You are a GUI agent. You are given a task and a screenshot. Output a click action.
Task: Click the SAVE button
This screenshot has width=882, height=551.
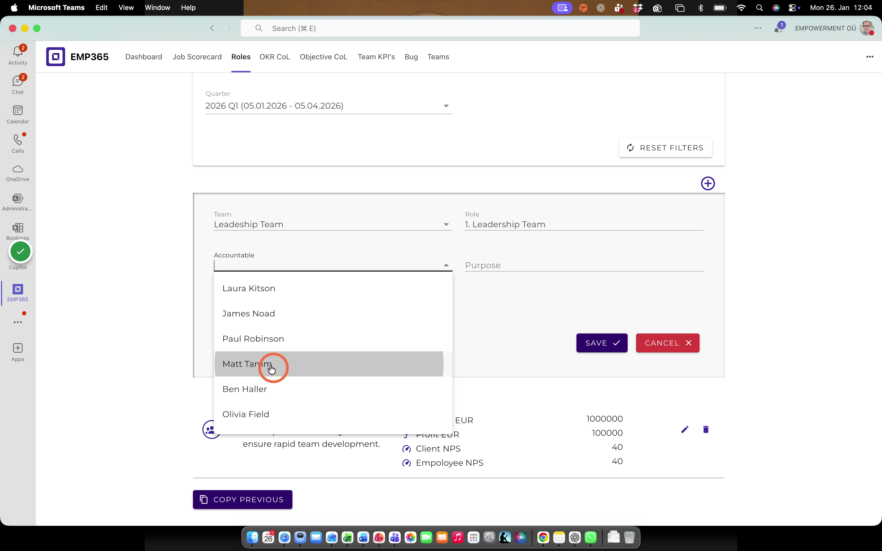coord(602,343)
